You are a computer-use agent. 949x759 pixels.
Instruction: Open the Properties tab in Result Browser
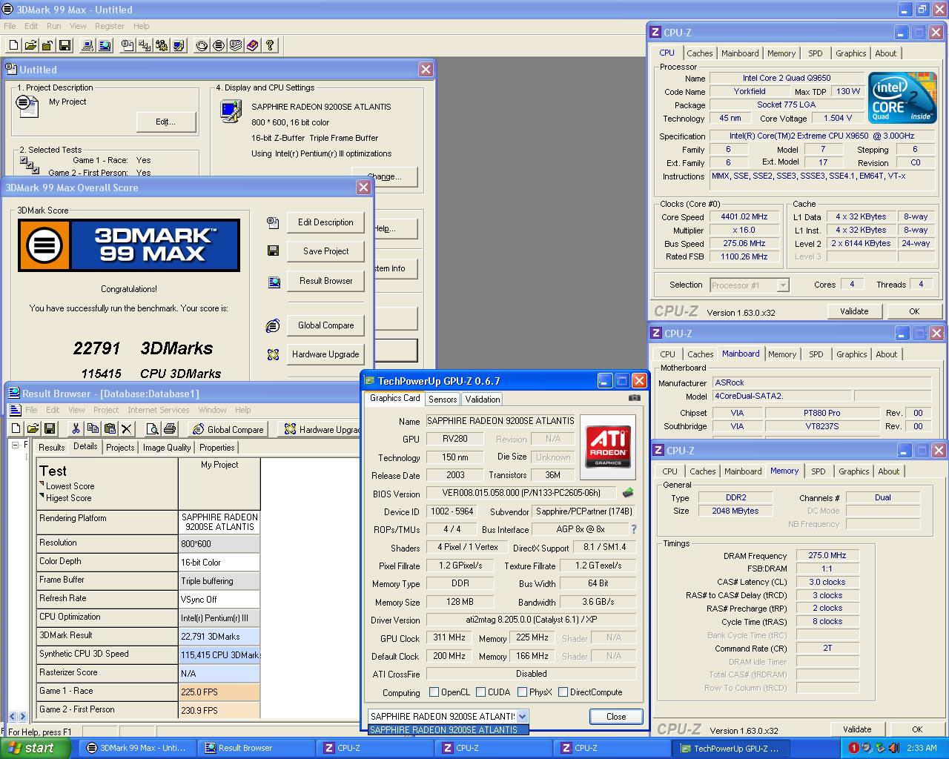(217, 448)
